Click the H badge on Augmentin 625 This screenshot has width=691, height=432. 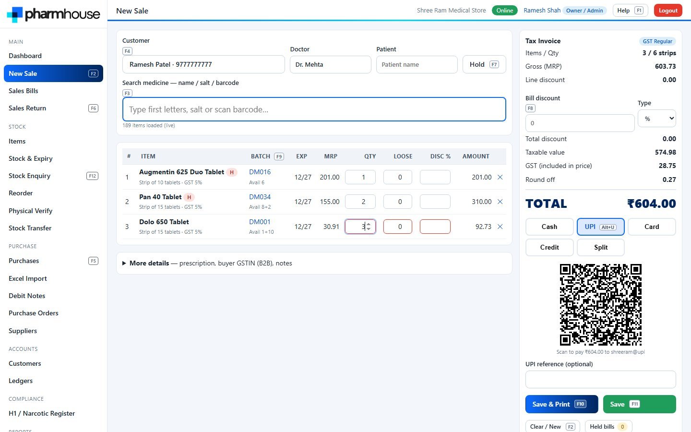[x=232, y=172]
